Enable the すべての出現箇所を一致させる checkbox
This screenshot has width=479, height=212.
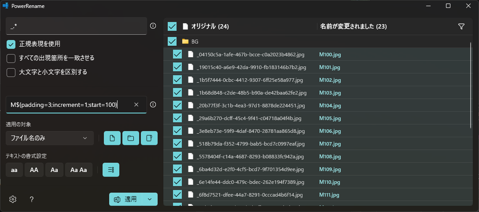[11, 58]
